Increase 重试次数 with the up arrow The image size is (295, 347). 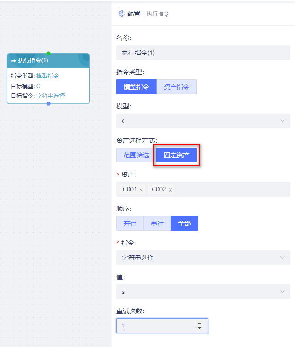199,323
